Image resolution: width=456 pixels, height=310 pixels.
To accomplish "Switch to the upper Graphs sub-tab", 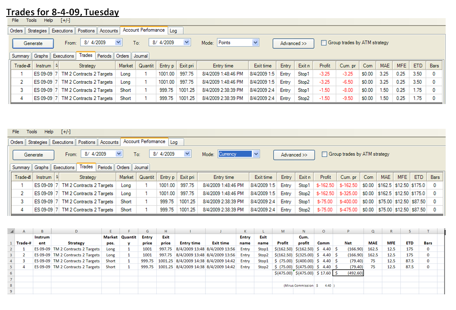I will [41, 56].
